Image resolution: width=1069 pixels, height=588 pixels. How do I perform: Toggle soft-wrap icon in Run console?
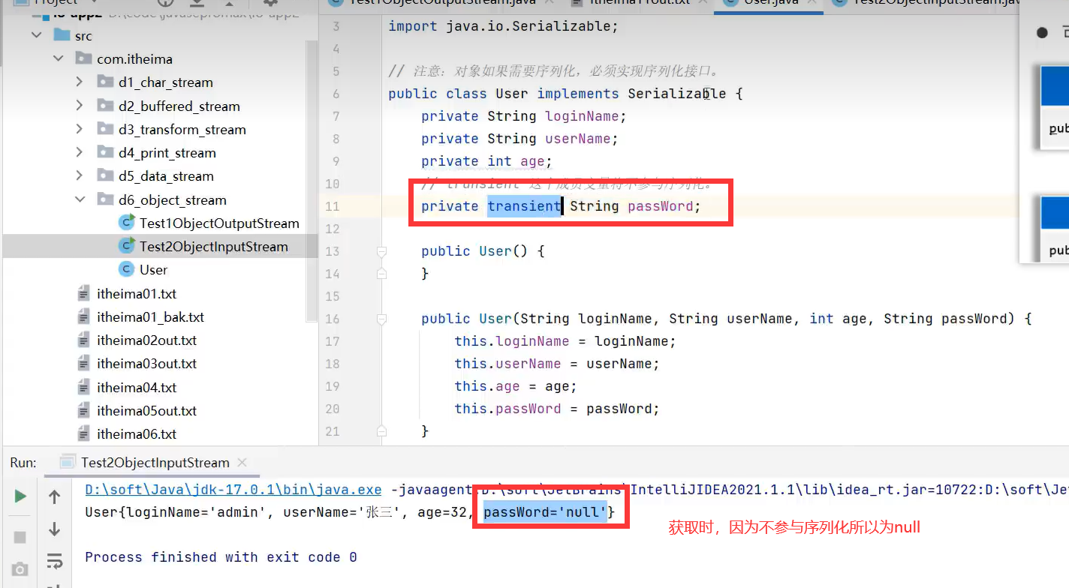[x=54, y=561]
